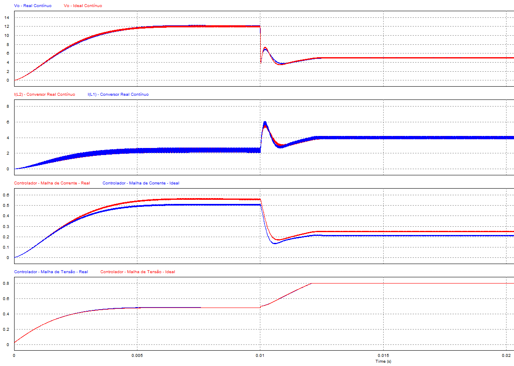Select the 0.01 tick label on time axis
This screenshot has width=514, height=366.
(260, 356)
